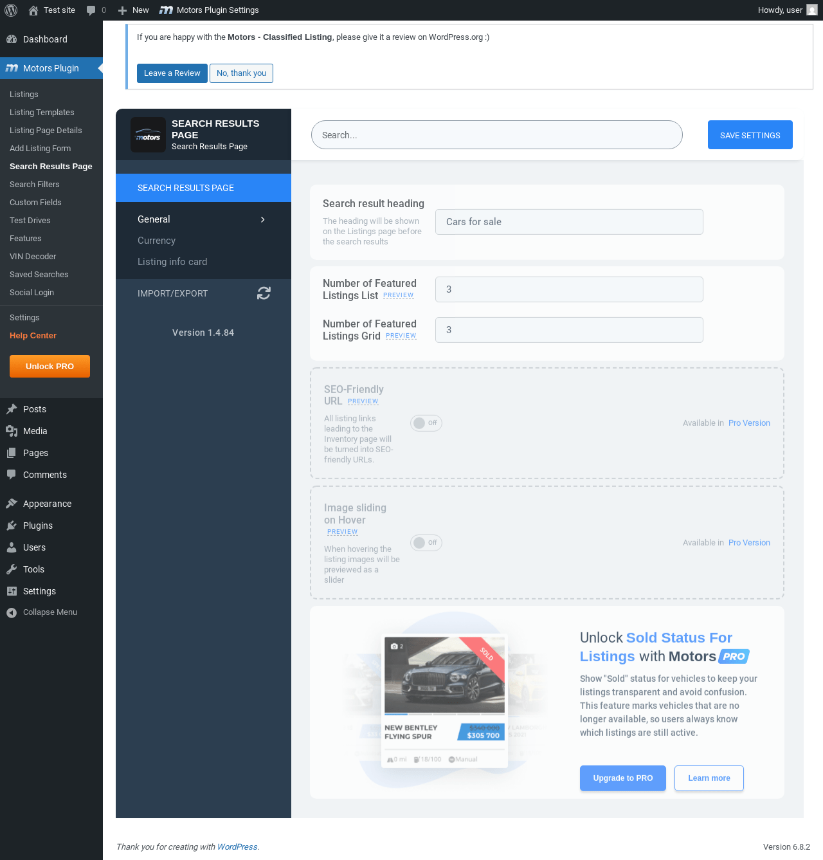This screenshot has height=860, width=823.
Task: Dismiss notice with No, thank you
Action: coord(241,73)
